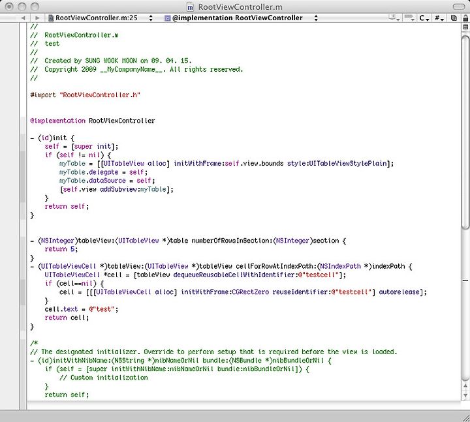The image size is (470, 422).
Task: Click the "// test" project name comment
Action: [x=44, y=44]
